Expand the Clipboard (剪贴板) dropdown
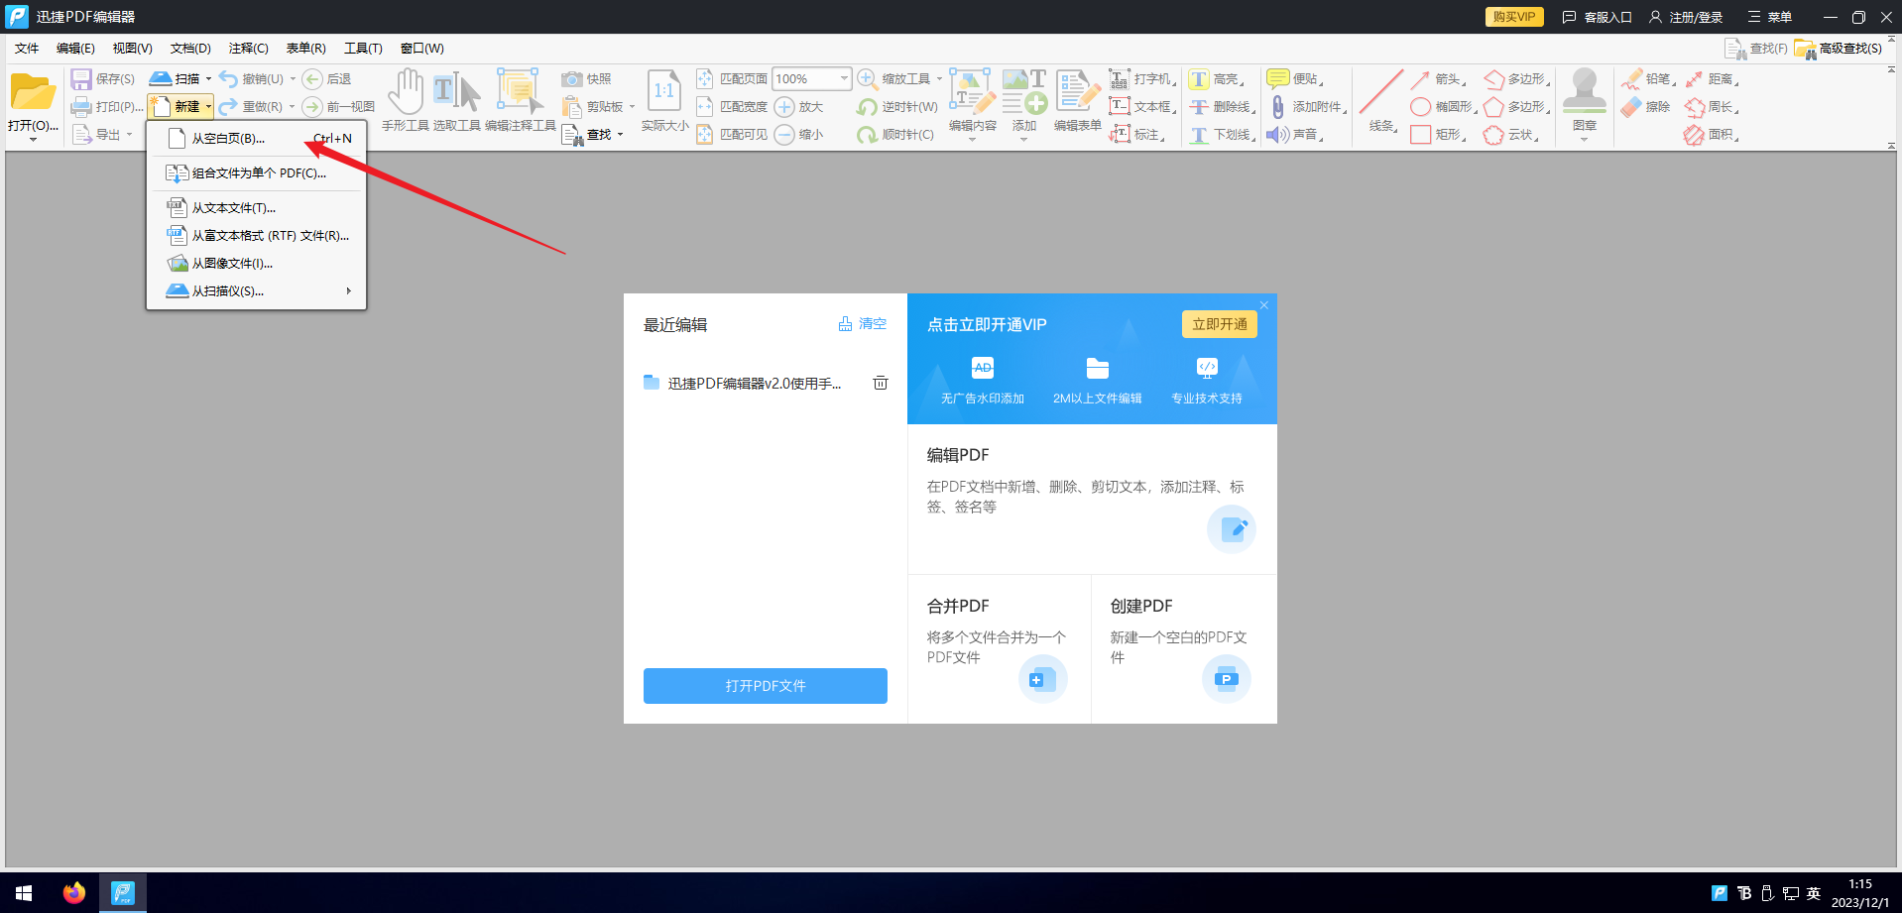 pyautogui.click(x=632, y=107)
